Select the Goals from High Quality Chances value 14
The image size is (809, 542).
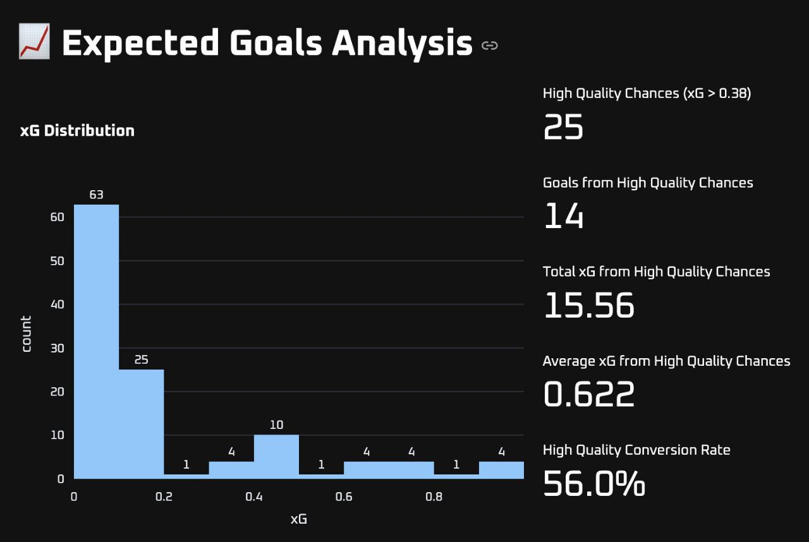(563, 217)
